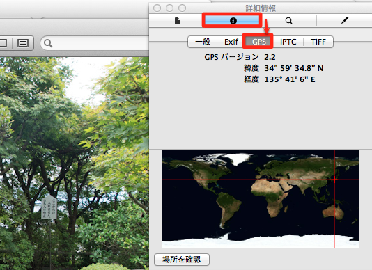The width and height of the screenshot is (372, 270).
Task: Select the GPS tab
Action: 258,42
